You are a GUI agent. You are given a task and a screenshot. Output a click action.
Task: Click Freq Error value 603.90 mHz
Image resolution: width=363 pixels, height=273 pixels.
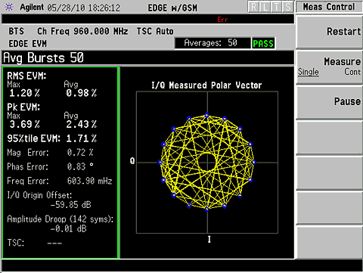click(89, 181)
